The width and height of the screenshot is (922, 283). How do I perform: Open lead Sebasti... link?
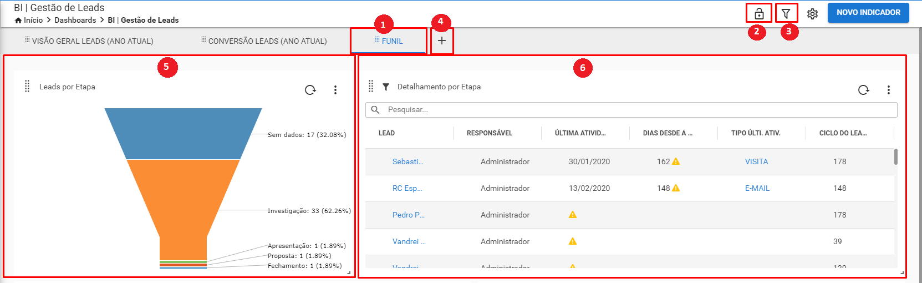407,161
